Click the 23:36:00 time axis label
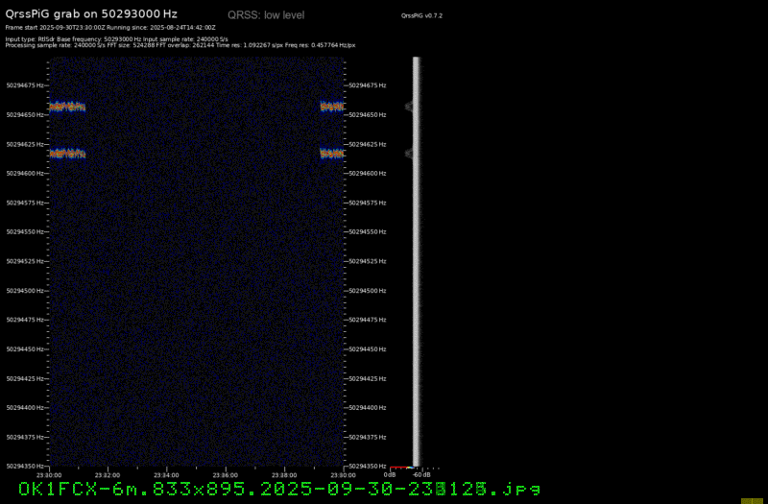The width and height of the screenshot is (768, 504). pos(226,475)
